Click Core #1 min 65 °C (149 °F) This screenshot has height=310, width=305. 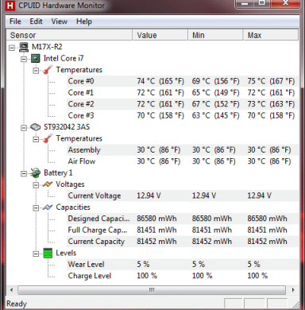click(x=216, y=92)
